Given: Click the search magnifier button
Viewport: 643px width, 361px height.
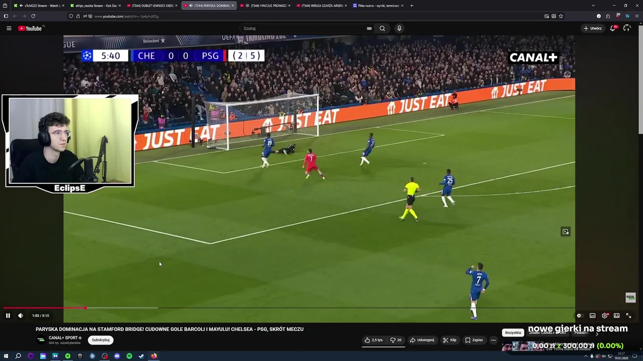Looking at the screenshot, I should (382, 29).
